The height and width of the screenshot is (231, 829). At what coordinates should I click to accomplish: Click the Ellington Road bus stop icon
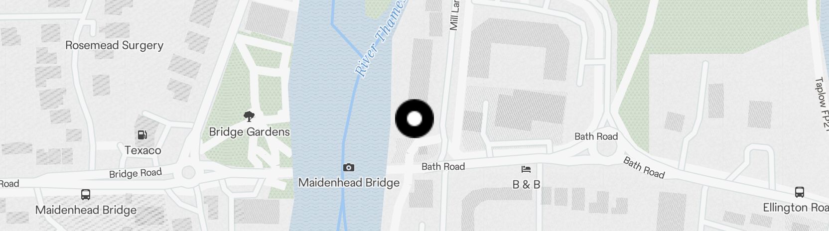click(799, 192)
